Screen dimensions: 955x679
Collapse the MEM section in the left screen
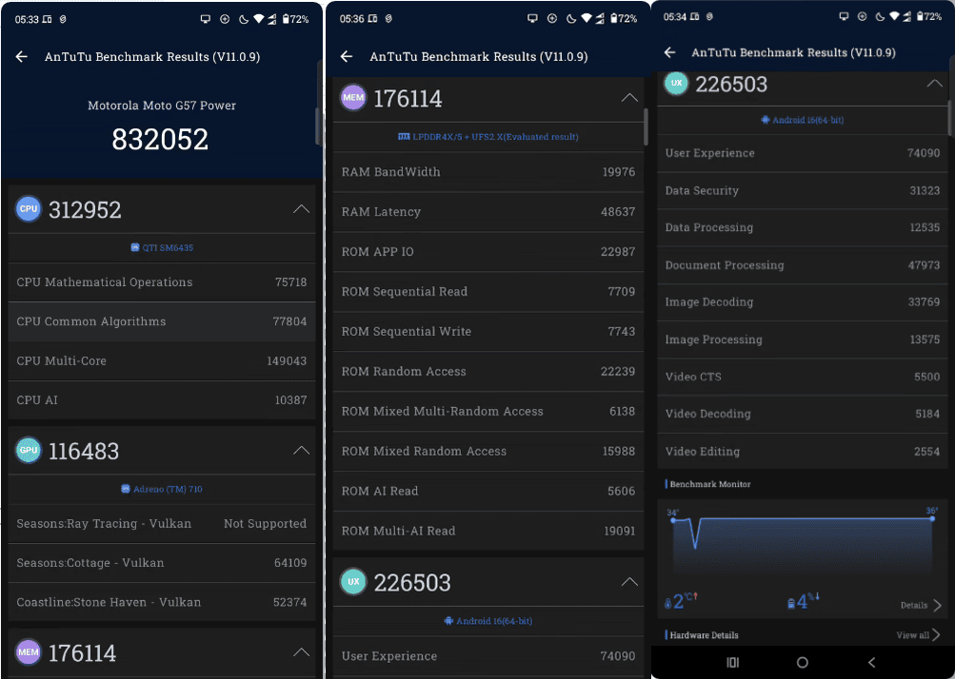(301, 652)
